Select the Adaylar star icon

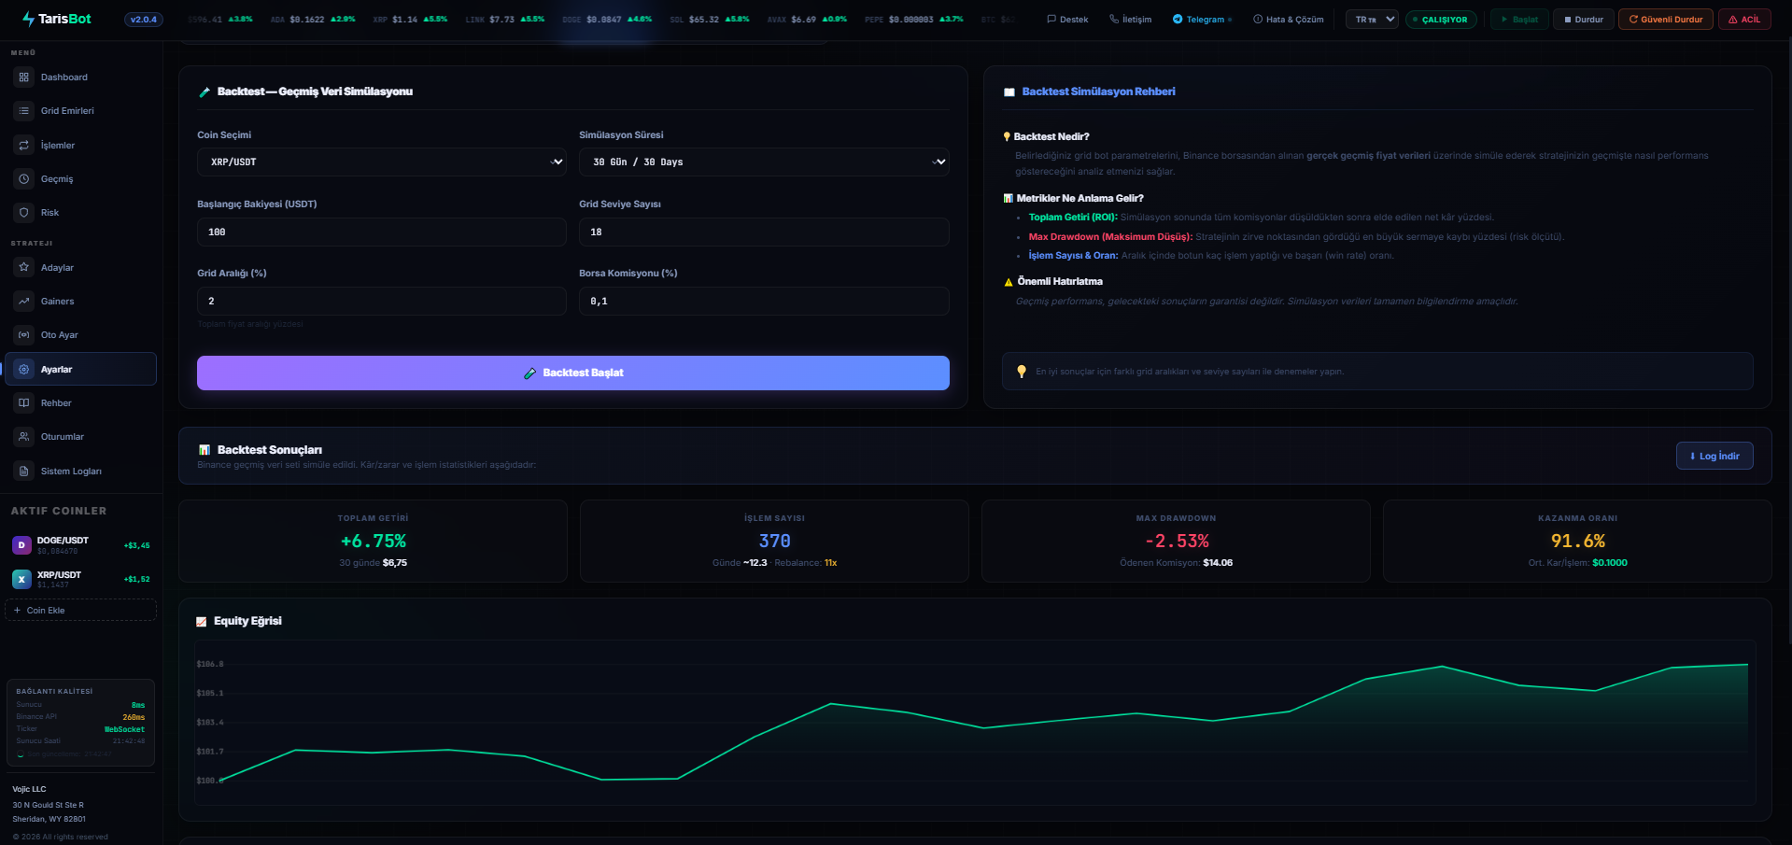[x=24, y=268]
